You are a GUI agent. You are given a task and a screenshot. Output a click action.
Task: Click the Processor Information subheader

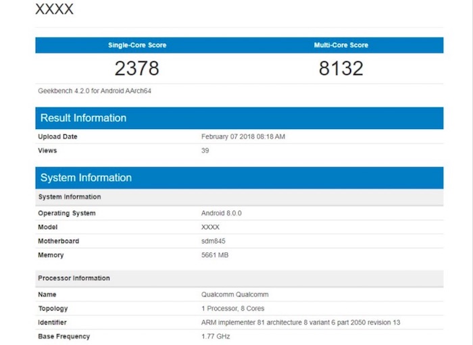coord(239,278)
